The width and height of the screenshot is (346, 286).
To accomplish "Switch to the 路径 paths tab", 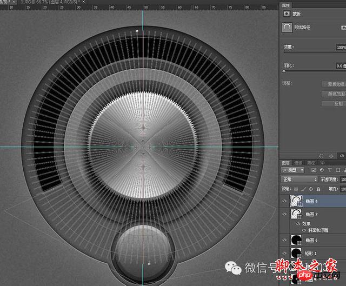I will point(311,163).
